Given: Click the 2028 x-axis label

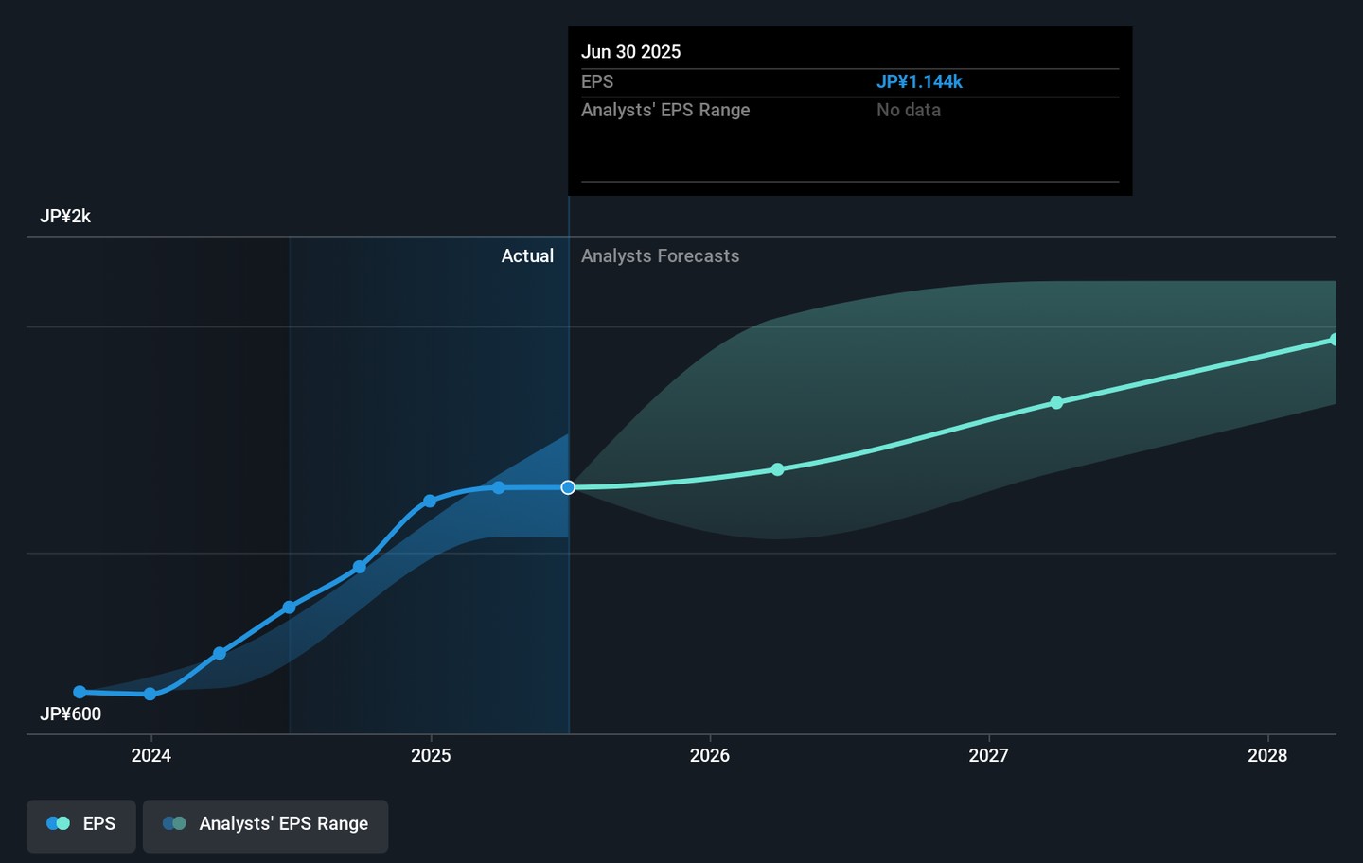Looking at the screenshot, I should pyautogui.click(x=1267, y=755).
